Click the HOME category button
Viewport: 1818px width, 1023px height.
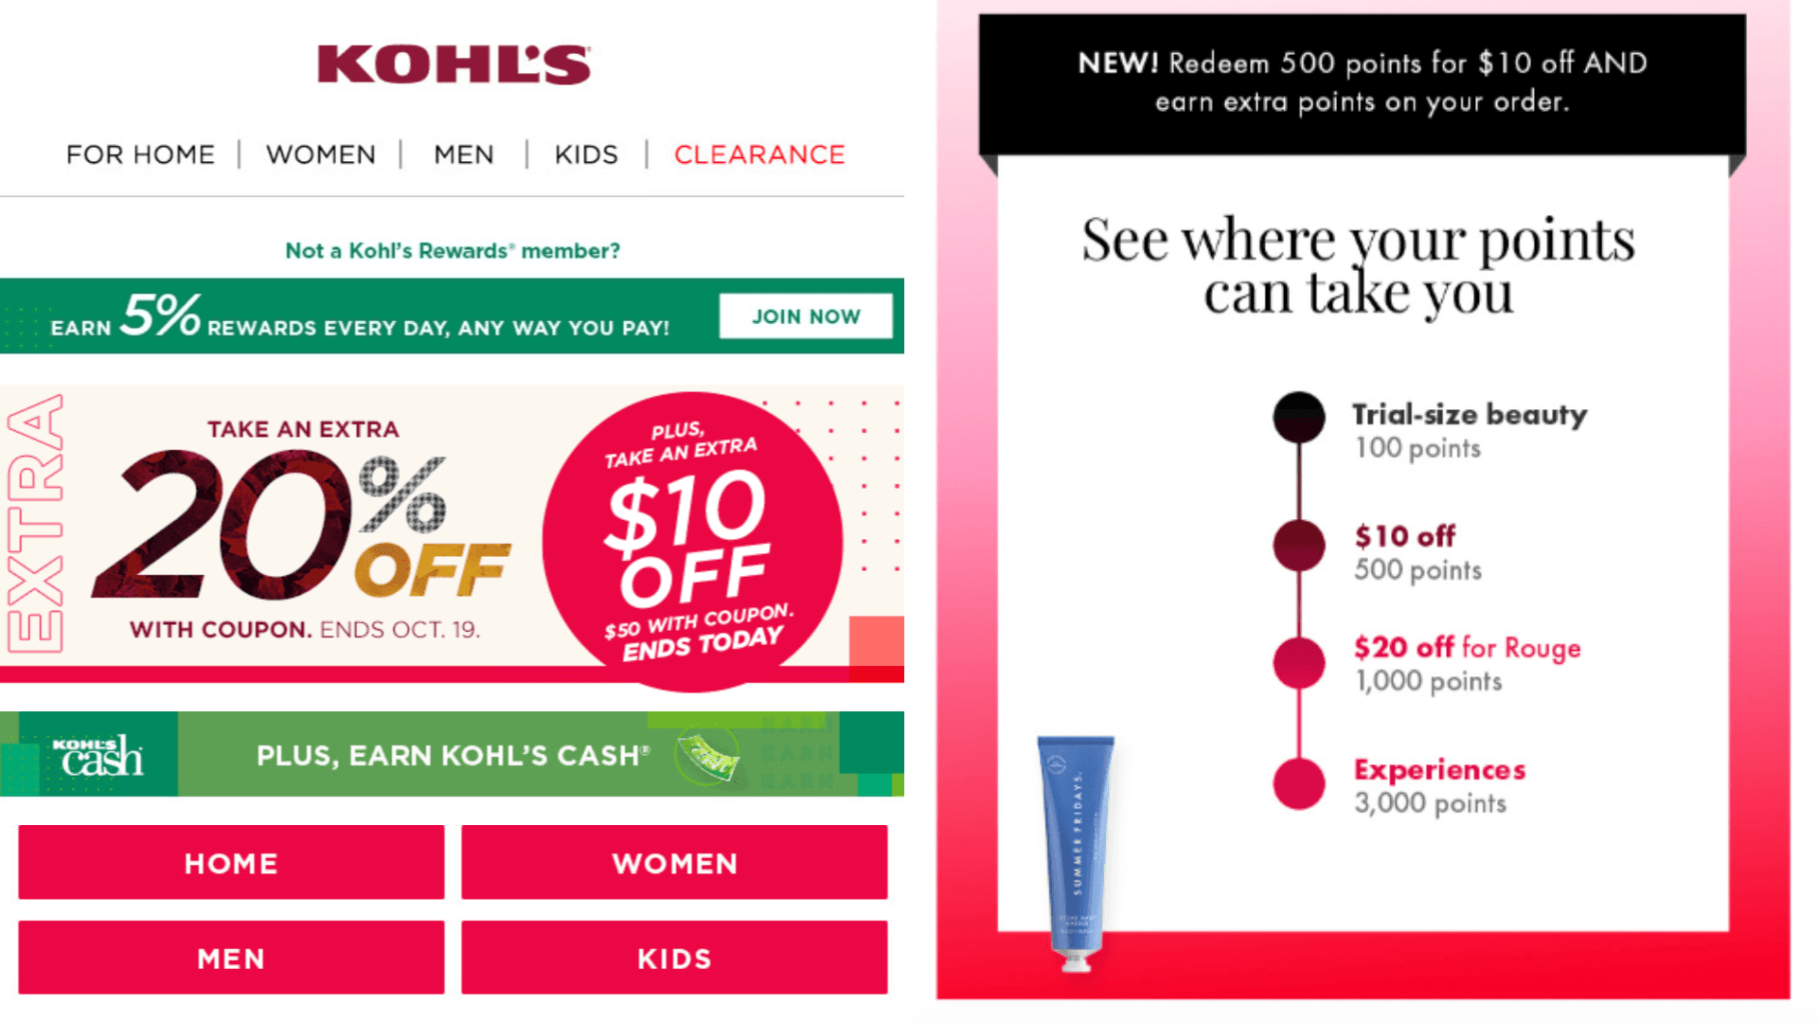coord(229,862)
